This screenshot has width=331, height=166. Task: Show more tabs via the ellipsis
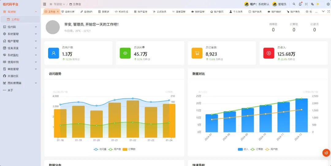point(316,12)
